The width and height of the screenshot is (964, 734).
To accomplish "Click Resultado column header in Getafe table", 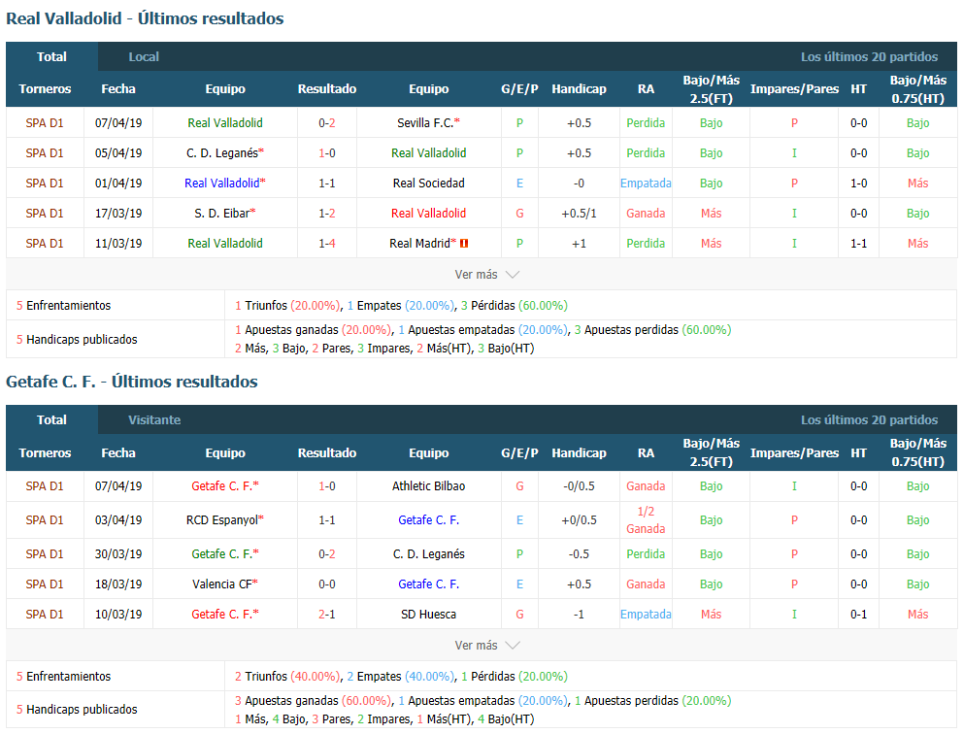I will click(x=327, y=453).
